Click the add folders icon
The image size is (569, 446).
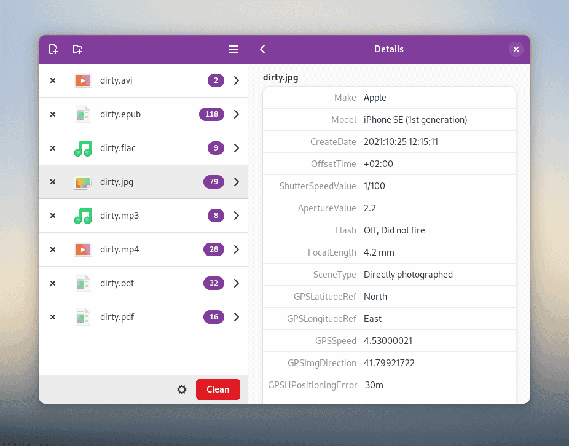[x=77, y=49]
